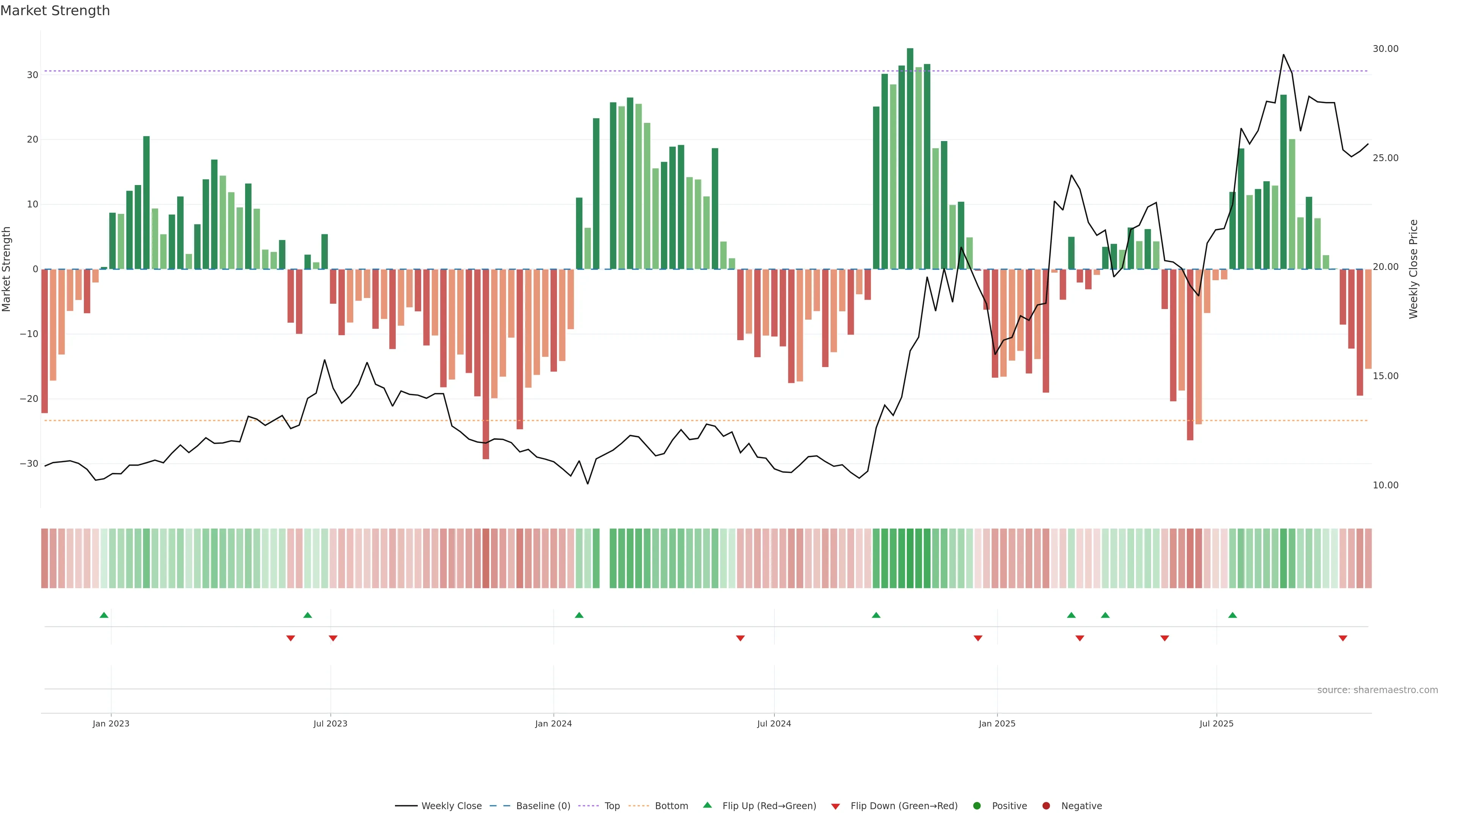Click the red Flip Down legend triangle
Screen dimensions: 1457x819
point(835,806)
